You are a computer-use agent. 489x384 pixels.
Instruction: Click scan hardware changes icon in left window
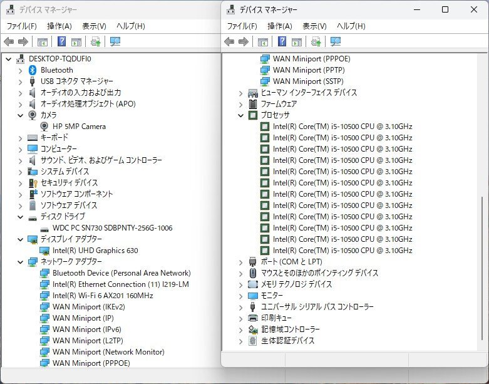[x=115, y=41]
